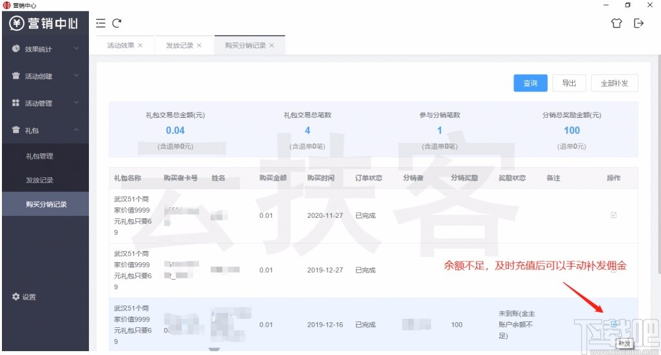The width and height of the screenshot is (661, 355).
Task: Switch to the 发放记录 tab
Action: coord(180,46)
